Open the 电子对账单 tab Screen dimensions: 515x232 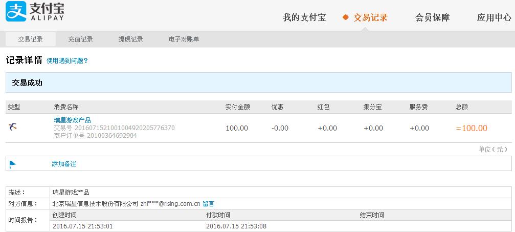click(x=184, y=39)
